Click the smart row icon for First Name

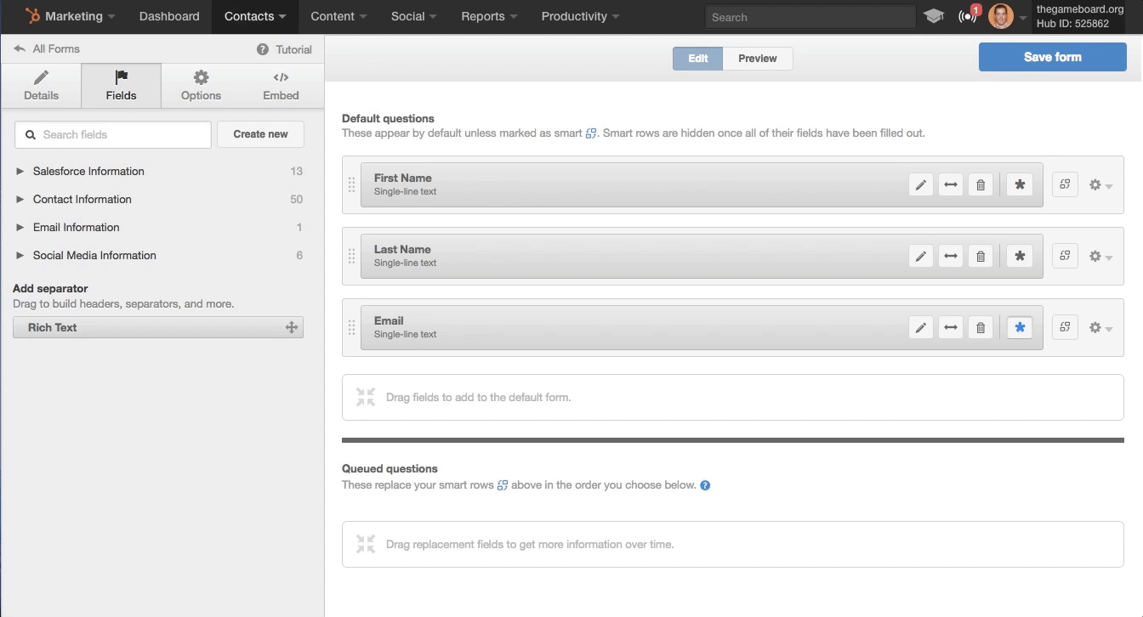(1065, 184)
